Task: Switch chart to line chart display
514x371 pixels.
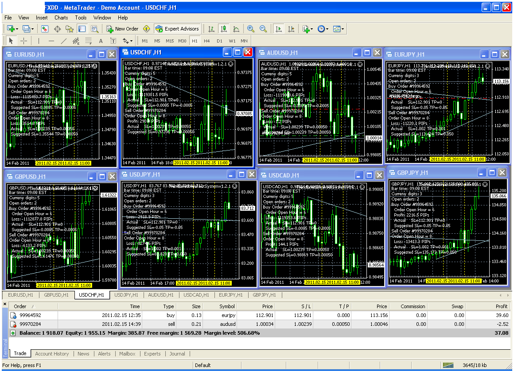Action: pos(236,29)
